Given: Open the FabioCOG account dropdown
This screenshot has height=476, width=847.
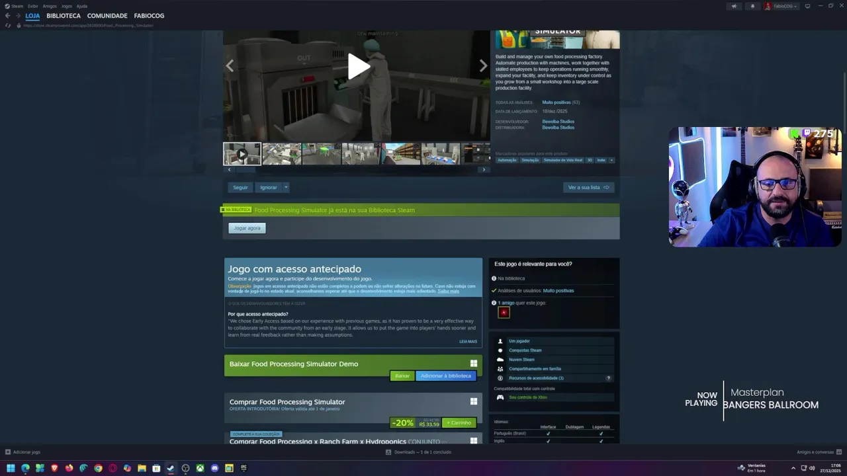Looking at the screenshot, I should (x=781, y=6).
